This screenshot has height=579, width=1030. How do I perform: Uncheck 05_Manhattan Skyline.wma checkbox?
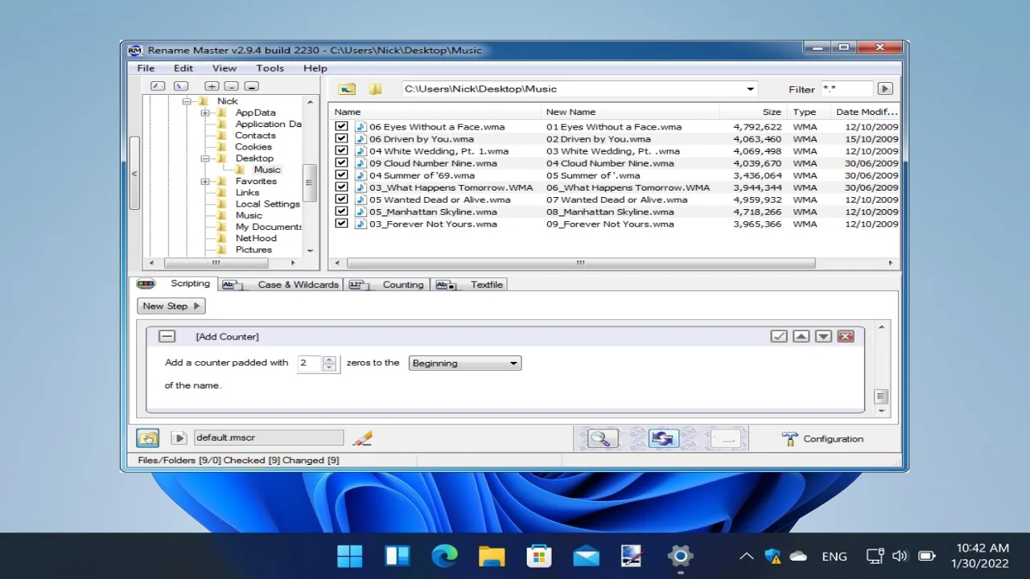[x=342, y=211]
